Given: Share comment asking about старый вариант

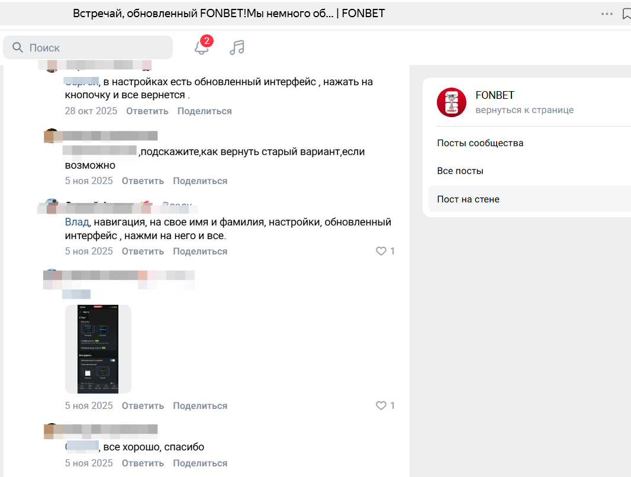Looking at the screenshot, I should pos(200,181).
